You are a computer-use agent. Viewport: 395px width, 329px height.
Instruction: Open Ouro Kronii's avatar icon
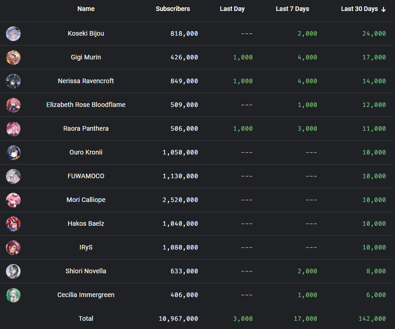tap(13, 153)
